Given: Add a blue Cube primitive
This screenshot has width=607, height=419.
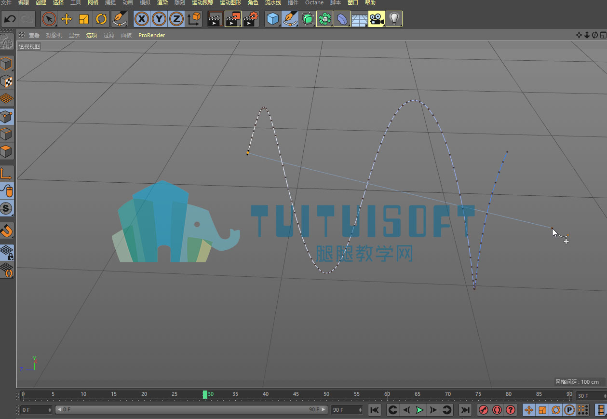Looking at the screenshot, I should click(x=273, y=19).
